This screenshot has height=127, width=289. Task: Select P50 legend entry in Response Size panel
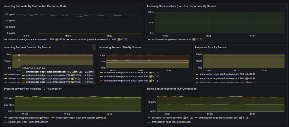(227, 74)
